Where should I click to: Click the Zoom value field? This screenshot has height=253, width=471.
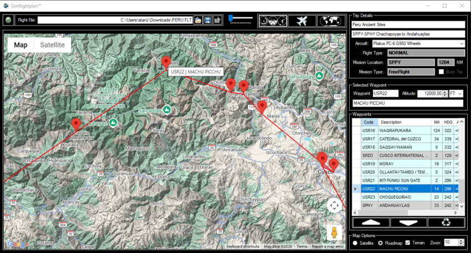451,242
